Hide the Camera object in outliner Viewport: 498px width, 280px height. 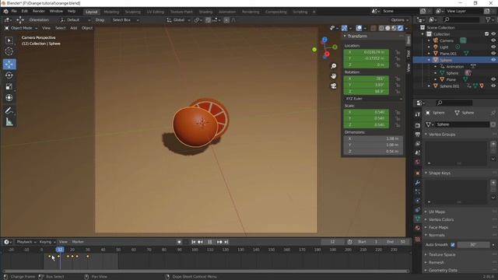tap(493, 40)
